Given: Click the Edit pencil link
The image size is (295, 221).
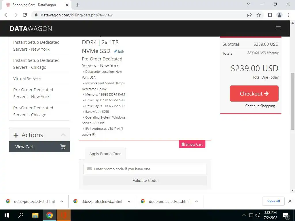Looking at the screenshot, I should pos(119,52).
